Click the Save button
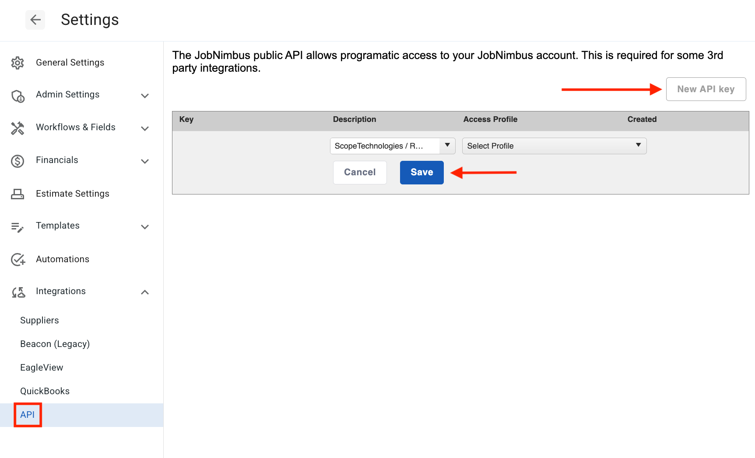Viewport: 755px width, 458px height. click(422, 173)
